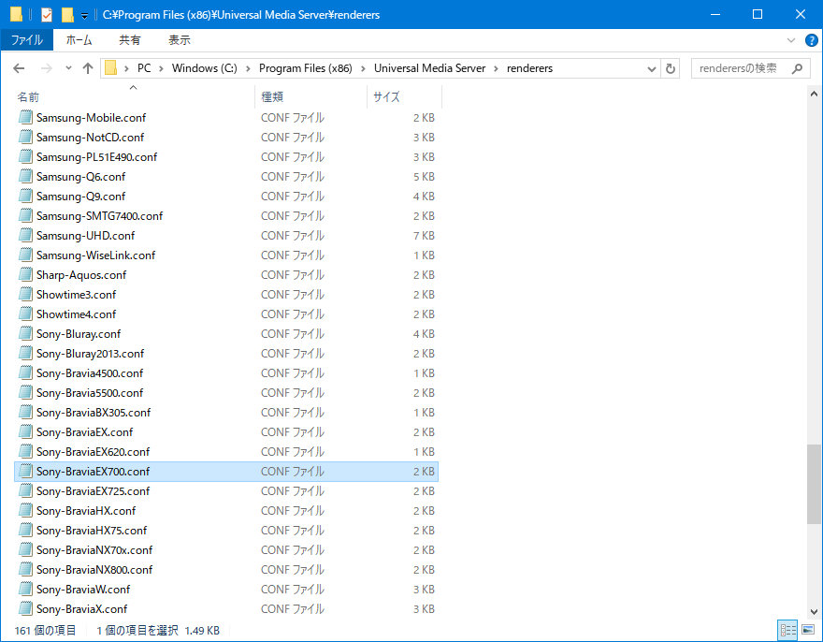Click icon of Sony-Bluray.conf
Screen dimensions: 823x642
coord(25,333)
